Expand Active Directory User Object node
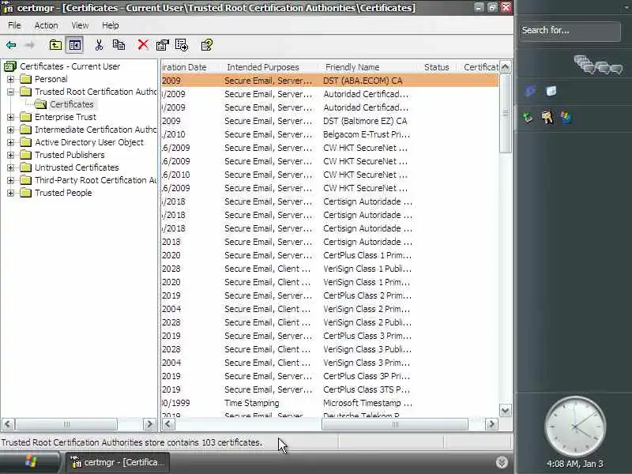This screenshot has height=474, width=632. coord(11,142)
